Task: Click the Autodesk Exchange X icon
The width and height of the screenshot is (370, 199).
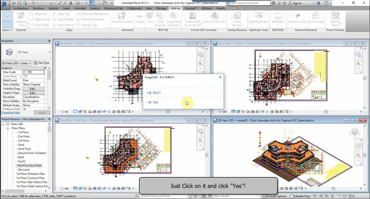Action: tap(318, 3)
